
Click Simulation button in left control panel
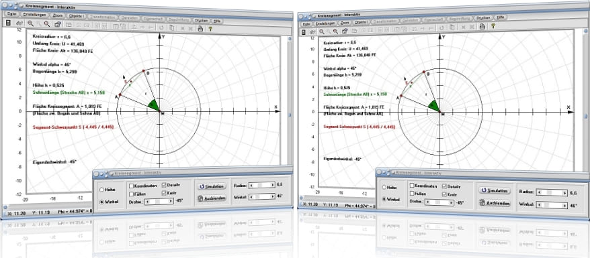pos(212,186)
